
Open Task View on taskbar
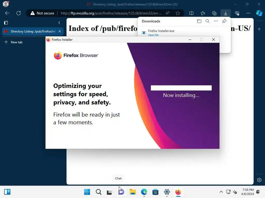[110, 192]
